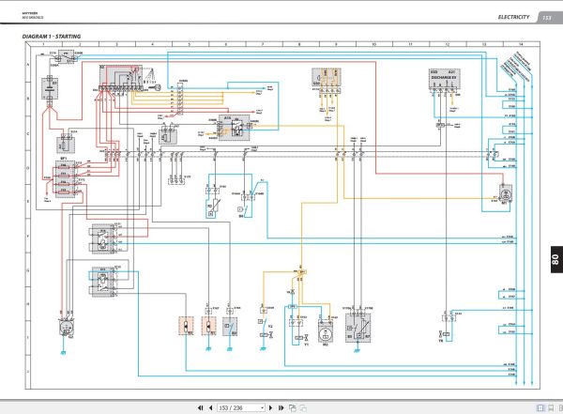Click the ignition key symbol in diagram
Viewport: 563px width, 414px height.
[x=155, y=87]
